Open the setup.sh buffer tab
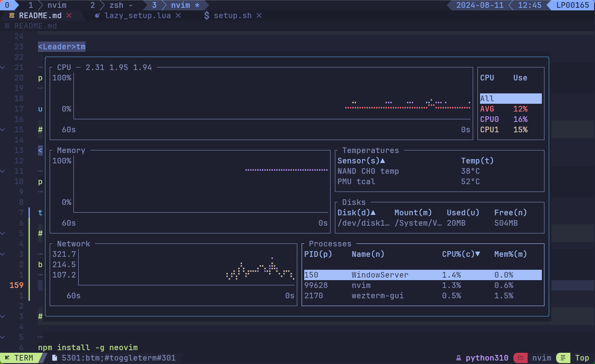 233,16
